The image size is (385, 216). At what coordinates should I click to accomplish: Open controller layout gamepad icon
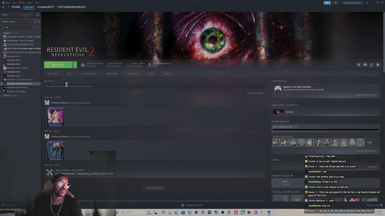(x=365, y=65)
